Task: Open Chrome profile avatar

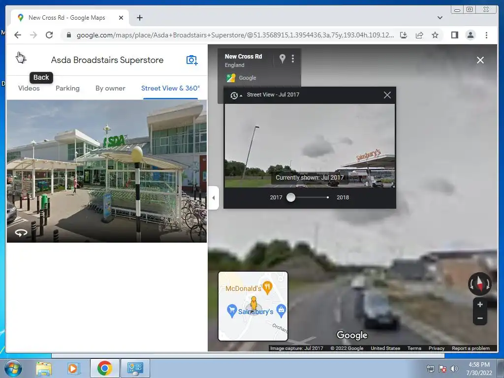Action: pyautogui.click(x=470, y=35)
